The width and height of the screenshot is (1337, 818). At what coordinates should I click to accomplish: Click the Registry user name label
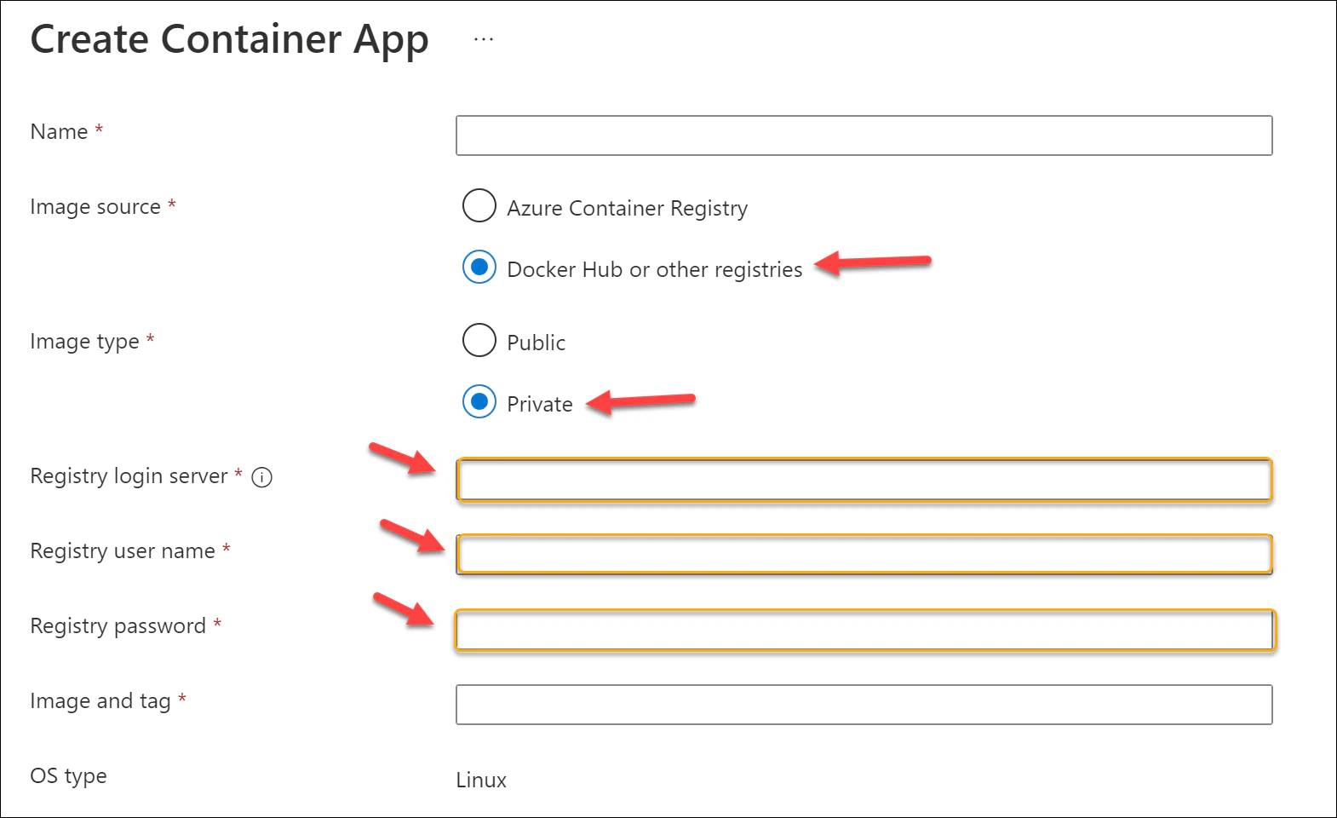coord(123,551)
